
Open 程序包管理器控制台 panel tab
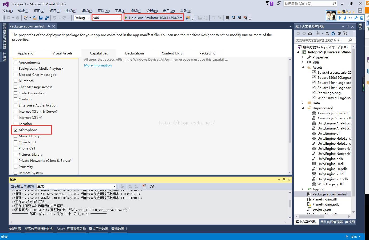(x=39, y=229)
